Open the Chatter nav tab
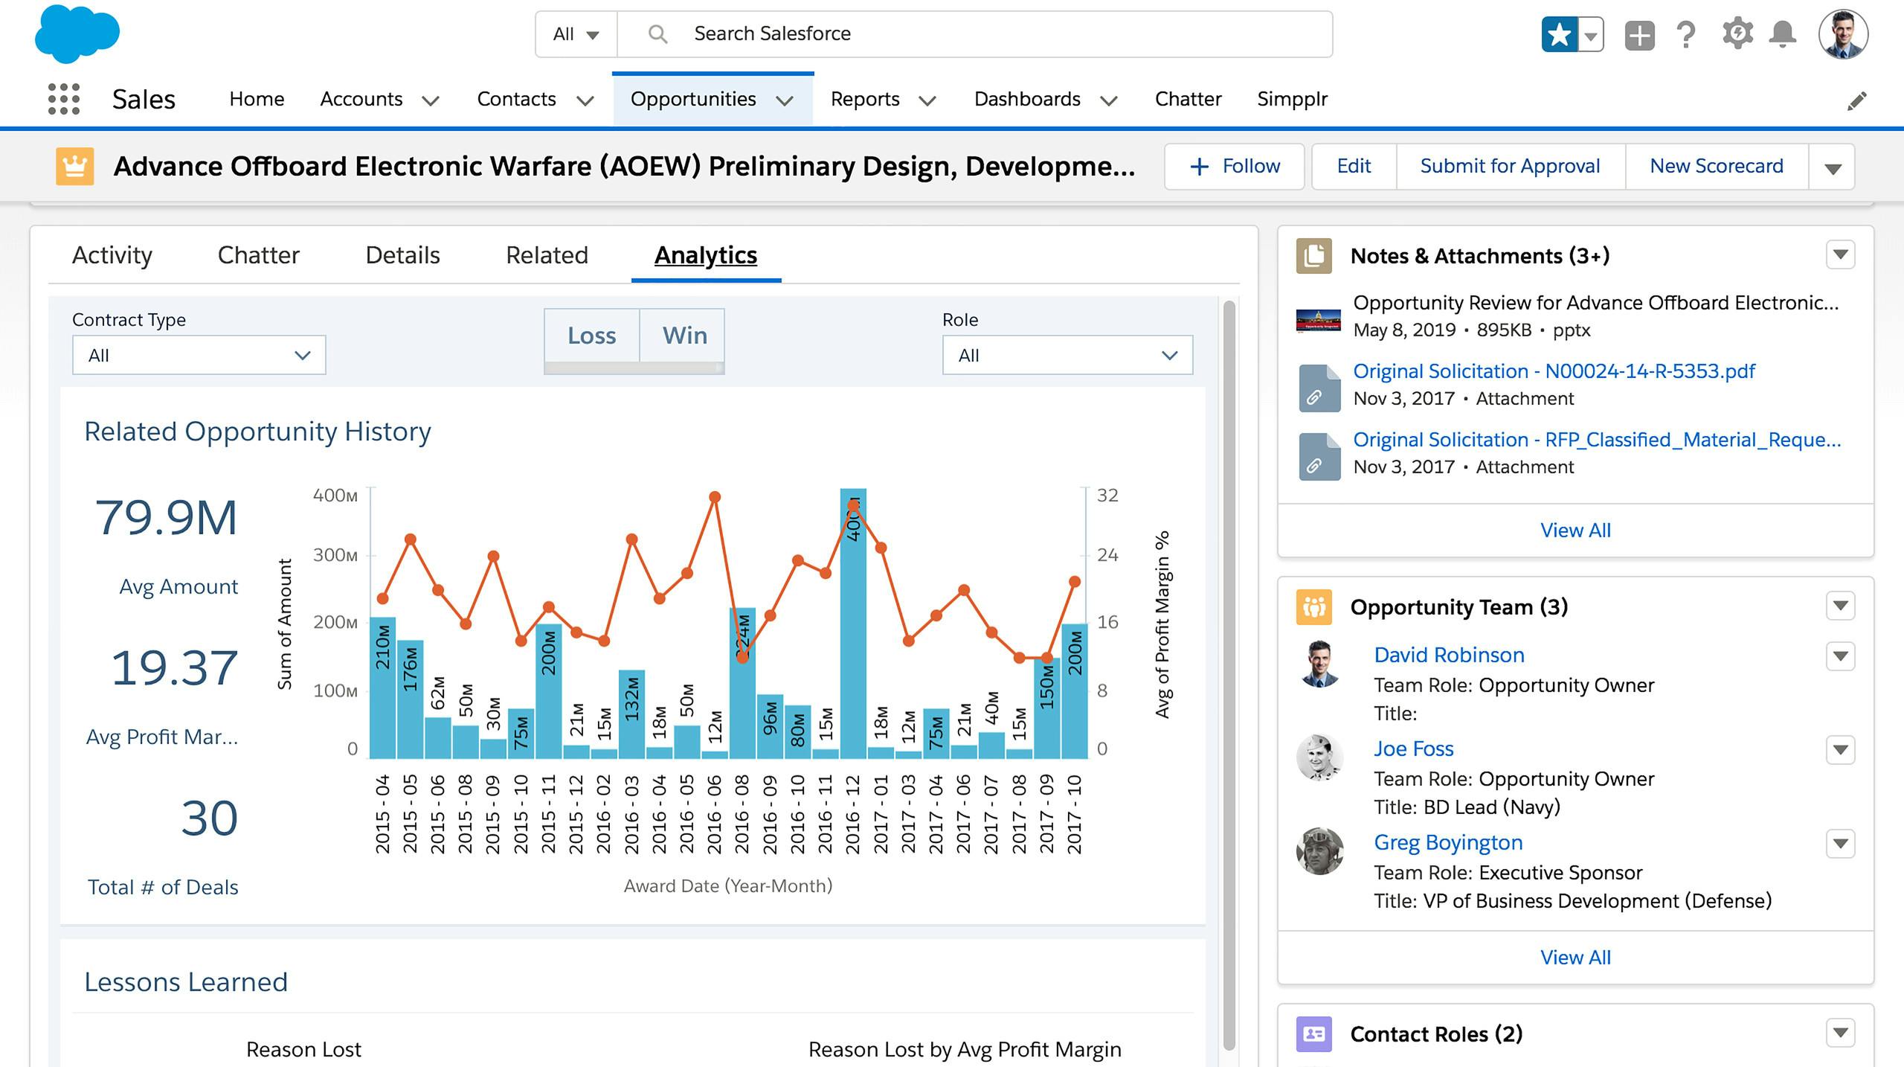The width and height of the screenshot is (1904, 1067). coord(1188,99)
